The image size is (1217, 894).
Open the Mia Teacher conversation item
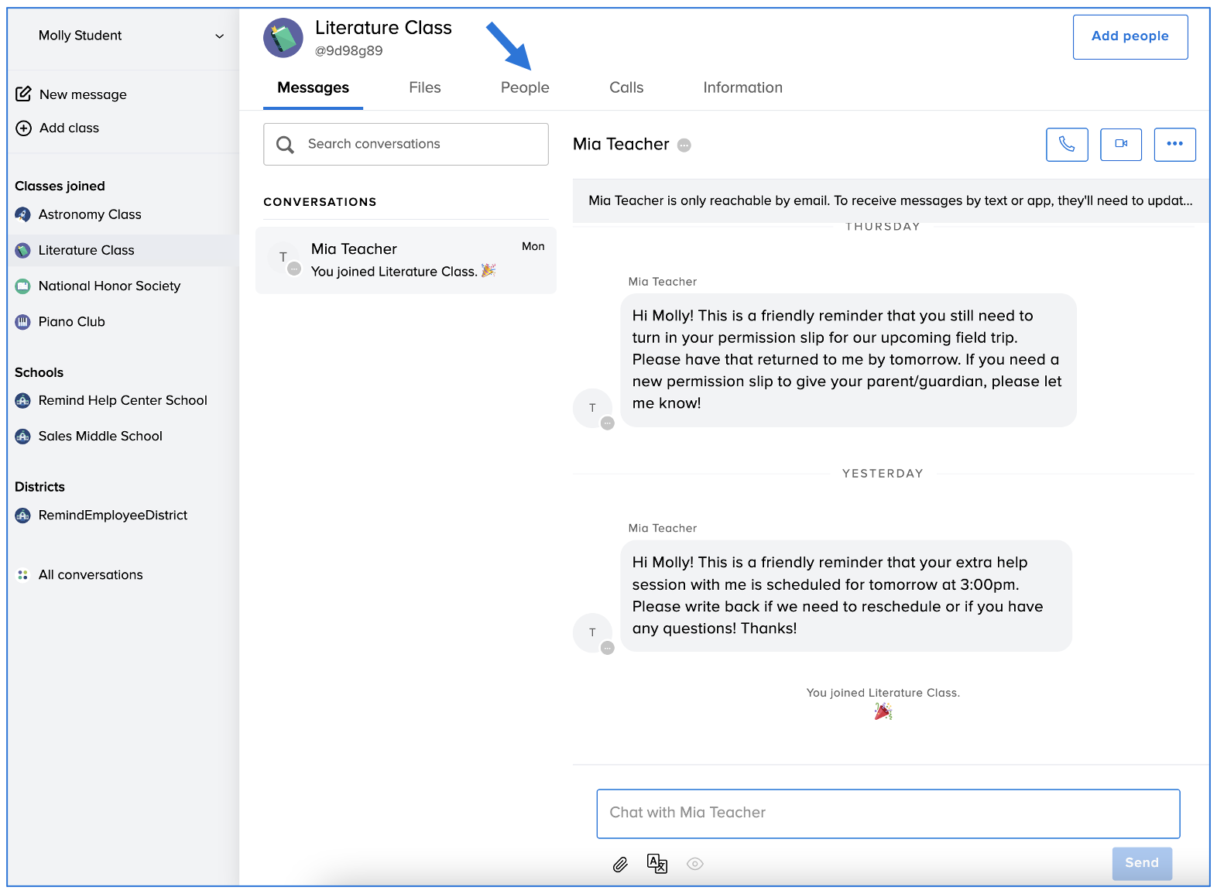(x=406, y=260)
